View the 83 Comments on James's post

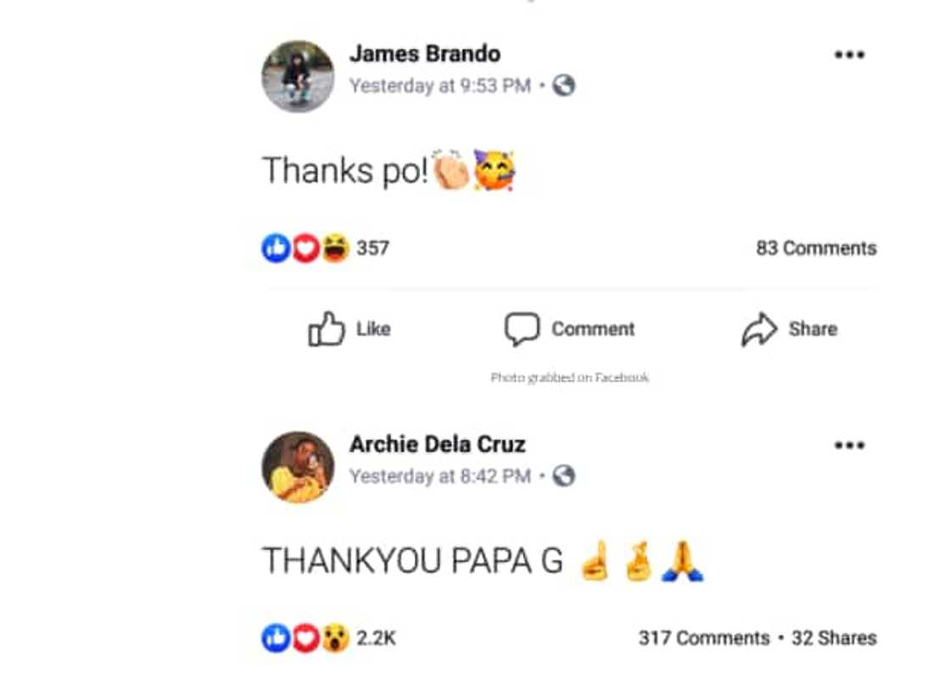(x=816, y=248)
